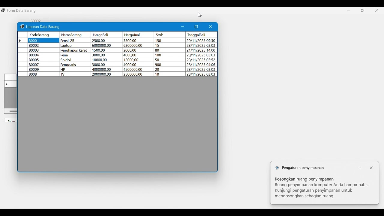Click the "Pena" cell

75,55
